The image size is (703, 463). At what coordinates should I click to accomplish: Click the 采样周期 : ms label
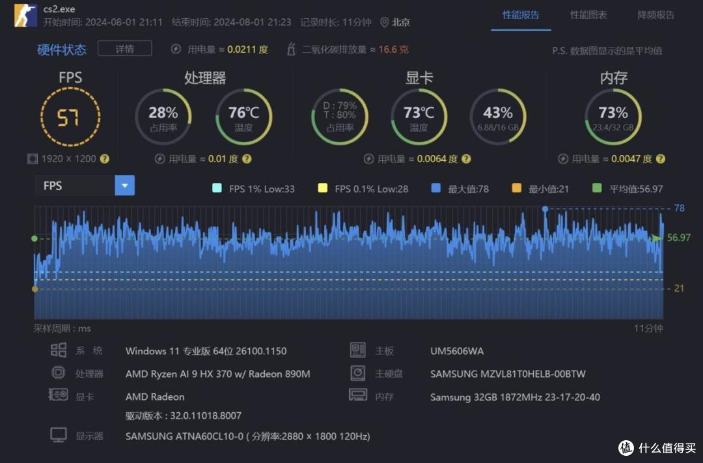[x=62, y=328]
